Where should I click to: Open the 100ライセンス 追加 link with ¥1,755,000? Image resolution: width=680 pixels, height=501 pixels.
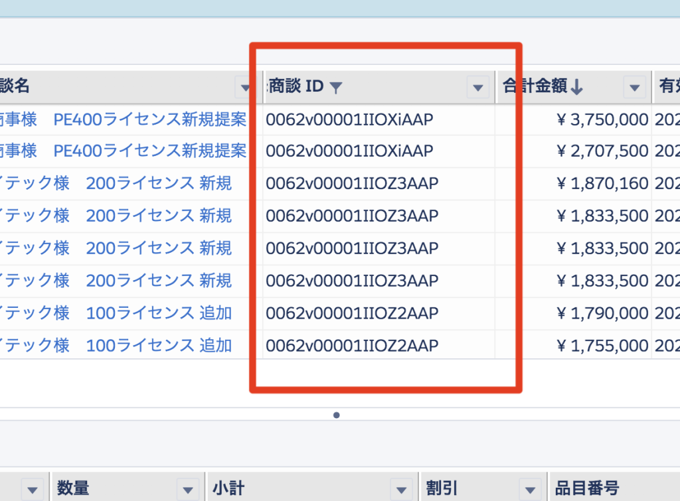coord(159,345)
